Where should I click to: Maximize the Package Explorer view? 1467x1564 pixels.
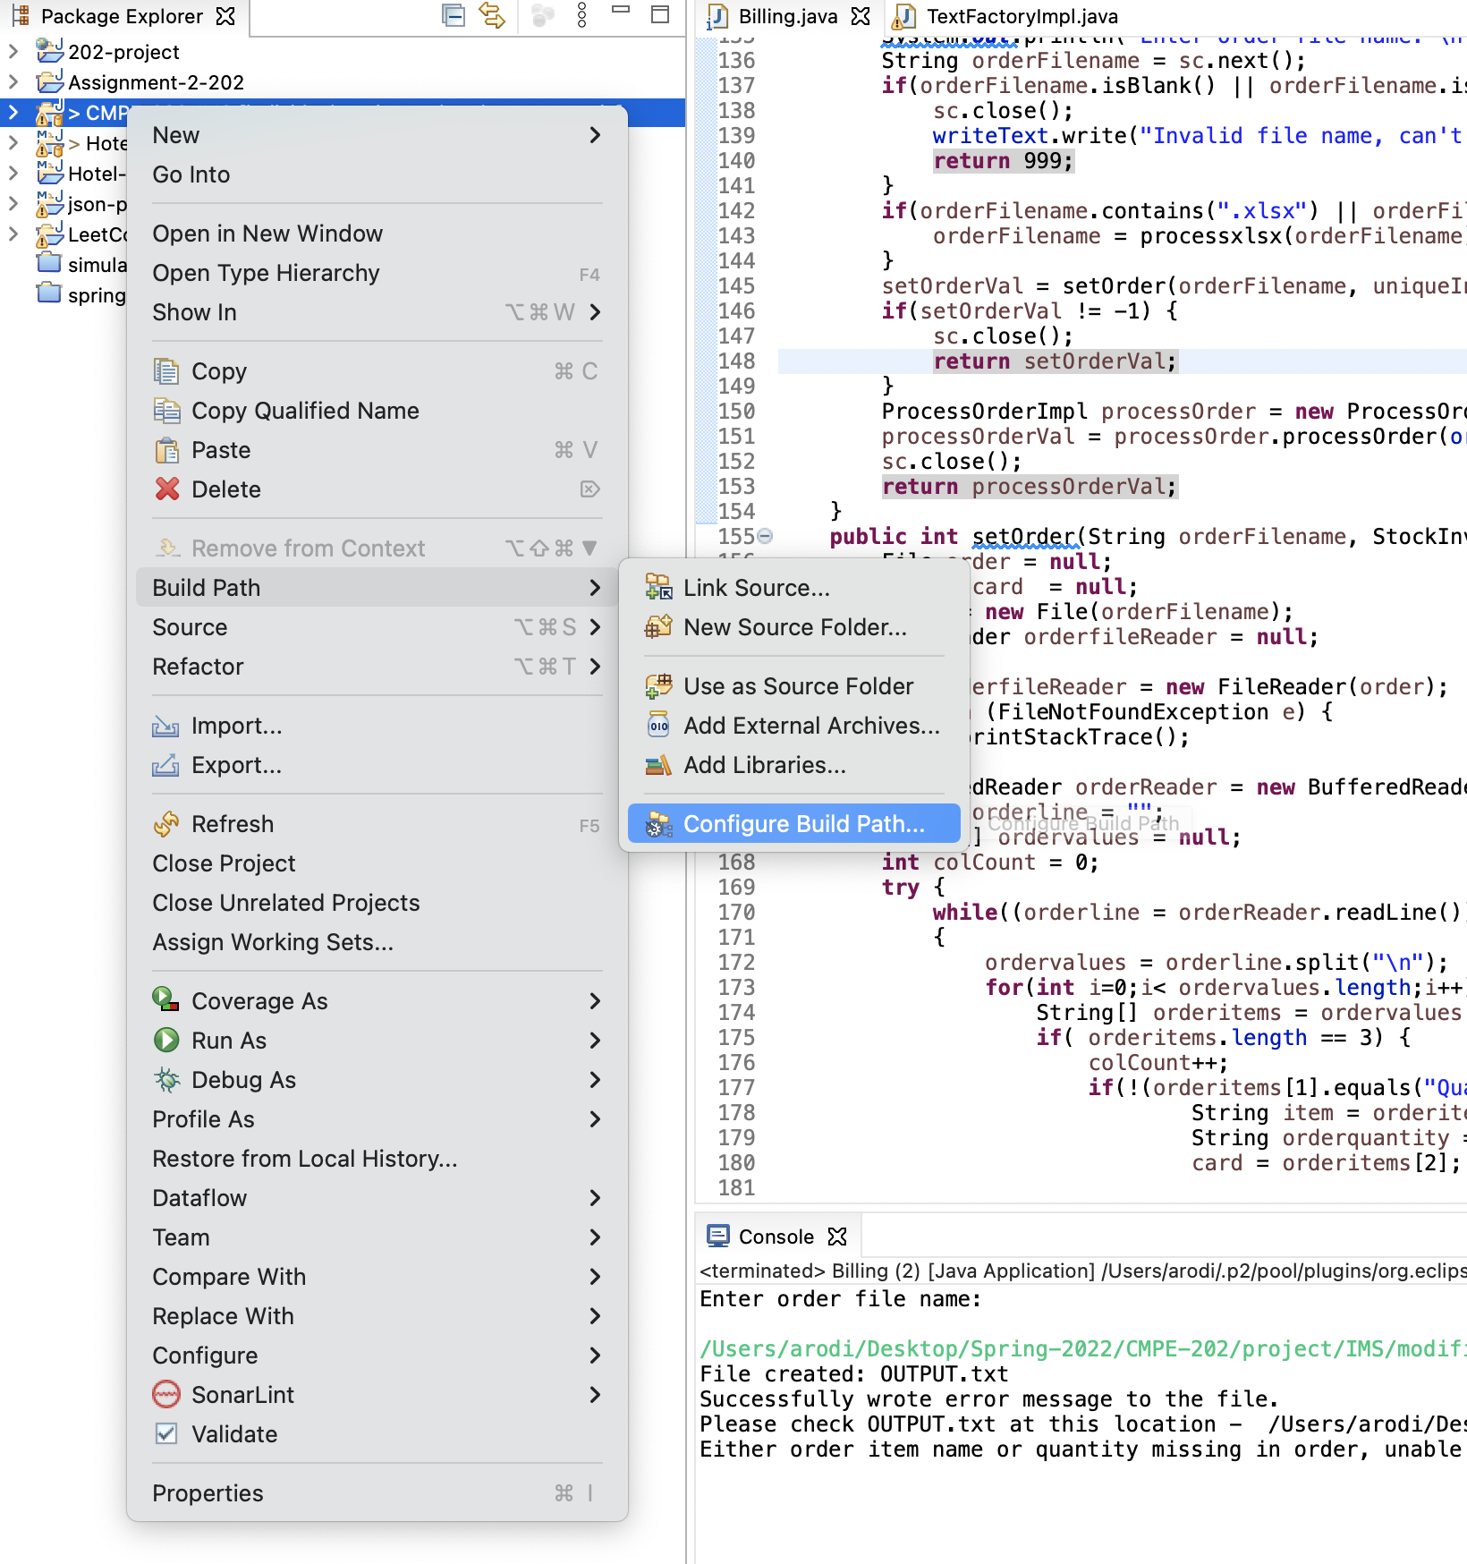[x=660, y=14]
